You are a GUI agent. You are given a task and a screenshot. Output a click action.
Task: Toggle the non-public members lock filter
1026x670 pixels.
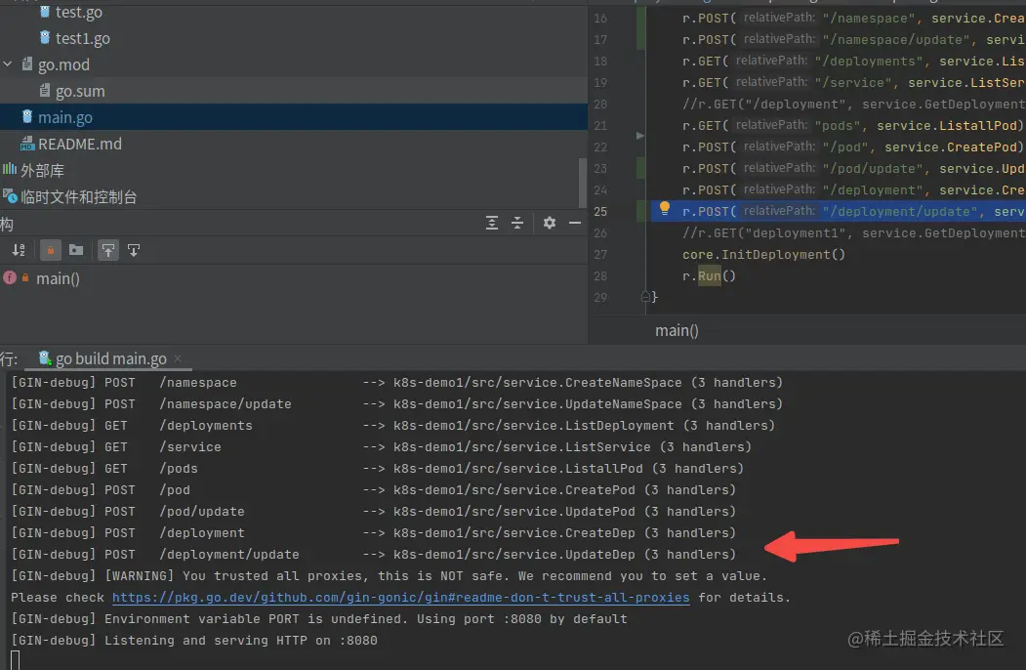click(x=51, y=250)
